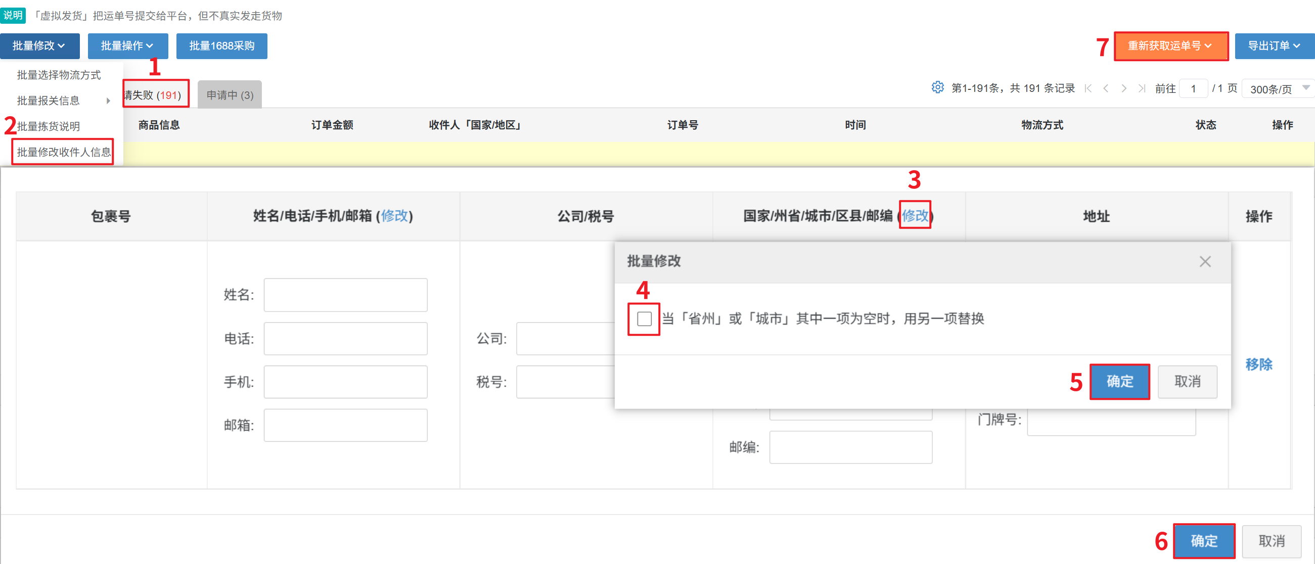Viewport: 1315px width, 564px height.
Task: Click the 移除 link in 操作 column
Action: pos(1258,364)
